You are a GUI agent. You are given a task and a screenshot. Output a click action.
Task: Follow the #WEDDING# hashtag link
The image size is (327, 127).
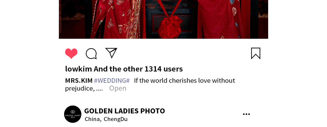tap(112, 80)
